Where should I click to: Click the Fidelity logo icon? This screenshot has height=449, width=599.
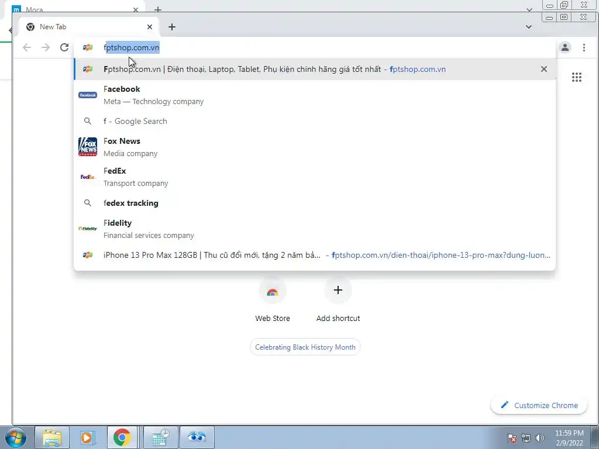click(88, 229)
